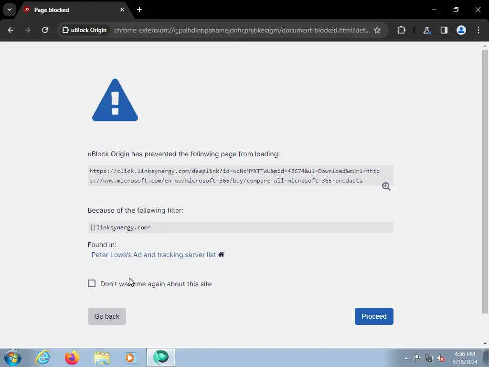Bookmark this page with the star icon
Screen dimensions: 489x367
pyautogui.click(x=377, y=30)
